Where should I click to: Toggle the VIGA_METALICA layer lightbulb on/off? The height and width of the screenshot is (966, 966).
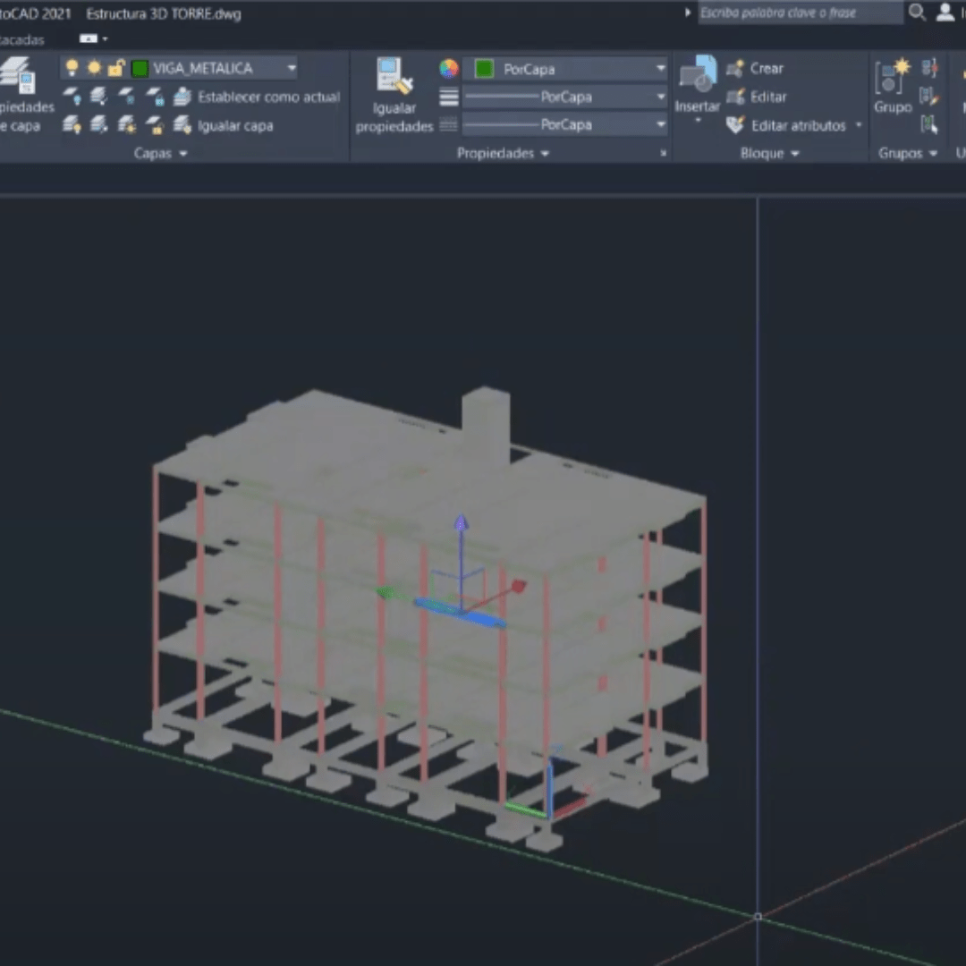72,68
